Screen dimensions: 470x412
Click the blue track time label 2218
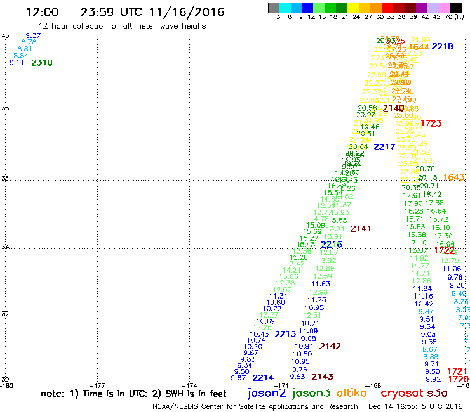coord(442,46)
